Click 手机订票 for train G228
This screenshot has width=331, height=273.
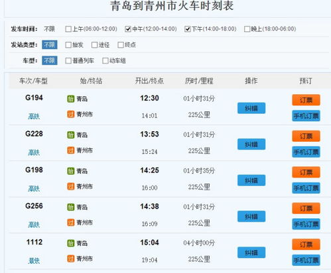click(306, 152)
